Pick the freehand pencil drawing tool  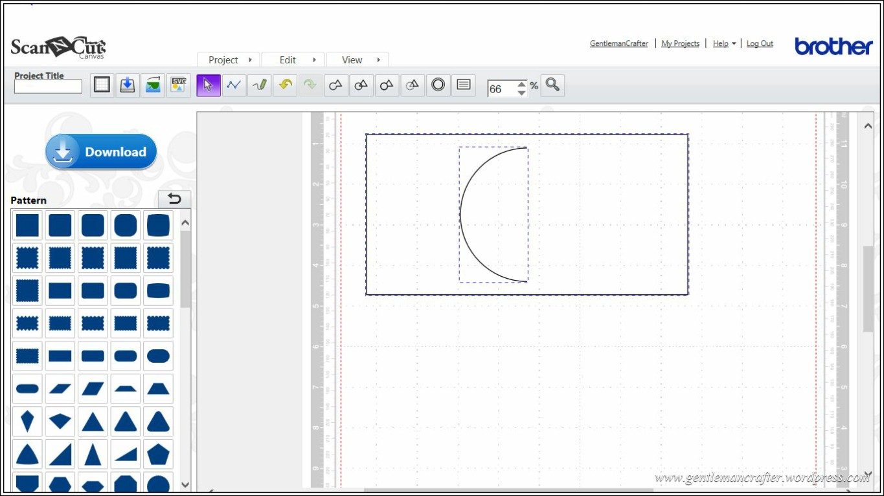pos(260,85)
